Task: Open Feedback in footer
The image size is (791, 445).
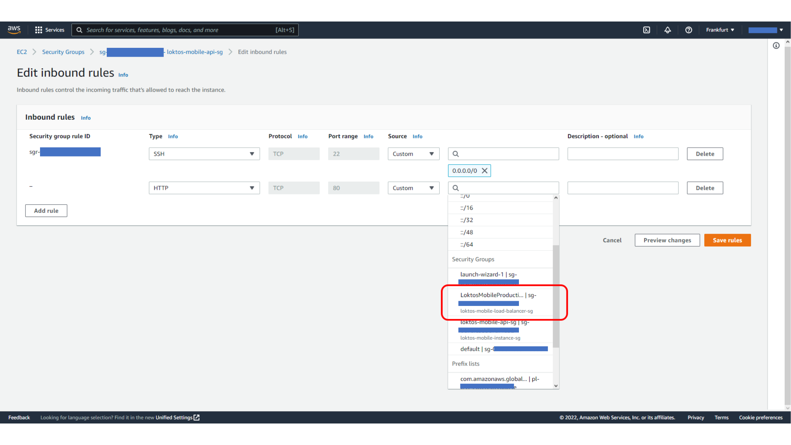Action: pyautogui.click(x=19, y=418)
